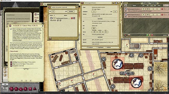Open Map: House at the Edge of Time link
This screenshot has height=94, width=169.
pyautogui.click(x=23, y=64)
